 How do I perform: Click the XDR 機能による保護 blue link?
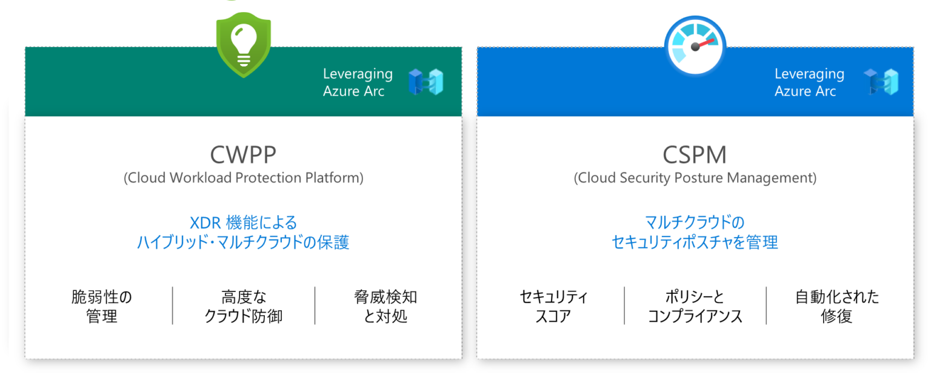pyautogui.click(x=242, y=232)
